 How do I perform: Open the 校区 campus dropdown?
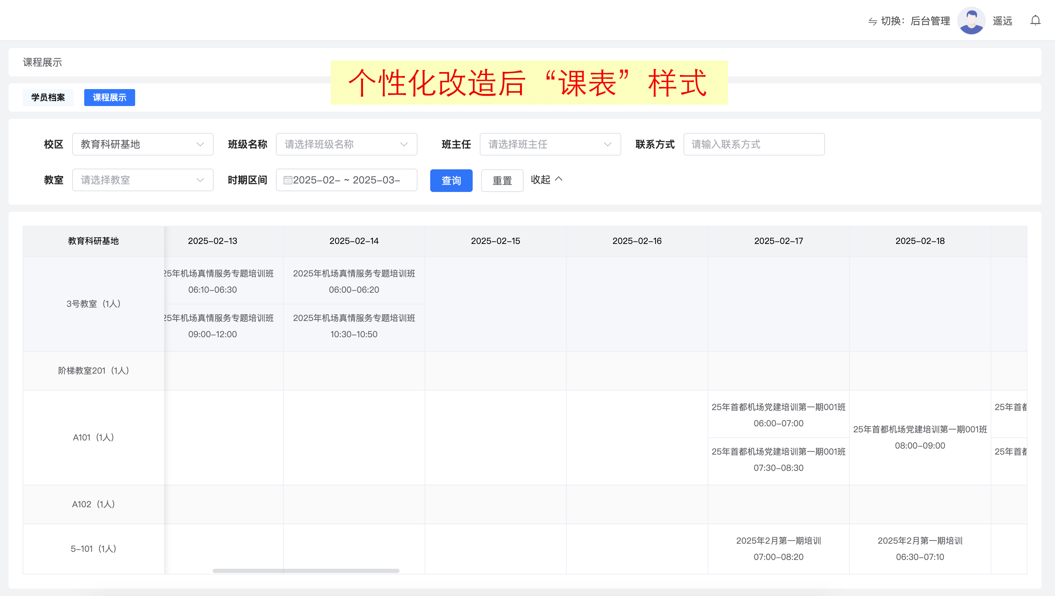[x=143, y=144]
